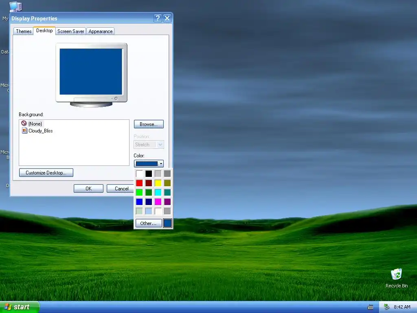Click the custom blue swatch beside Other...
This screenshot has width=417, height=313.
coord(167,223)
